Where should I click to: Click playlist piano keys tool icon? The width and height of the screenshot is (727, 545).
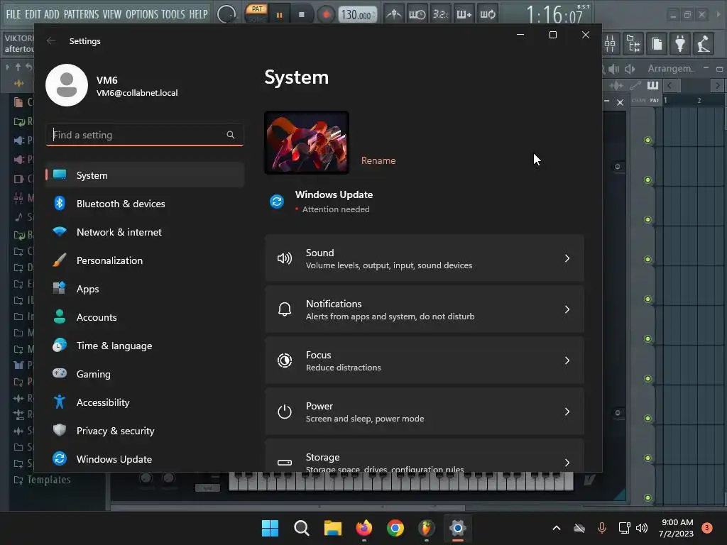tap(652, 85)
